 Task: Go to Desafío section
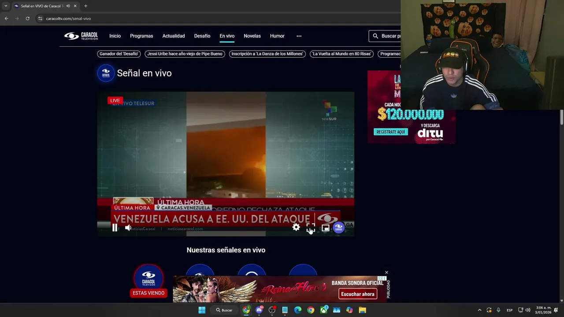pyautogui.click(x=202, y=36)
